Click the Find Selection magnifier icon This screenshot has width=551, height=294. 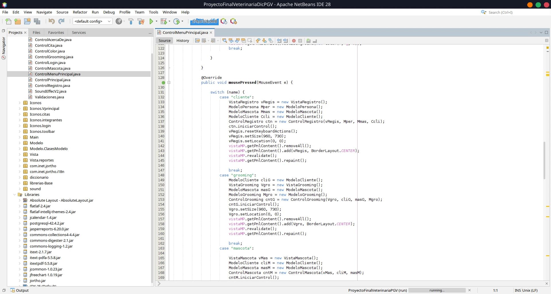225,41
